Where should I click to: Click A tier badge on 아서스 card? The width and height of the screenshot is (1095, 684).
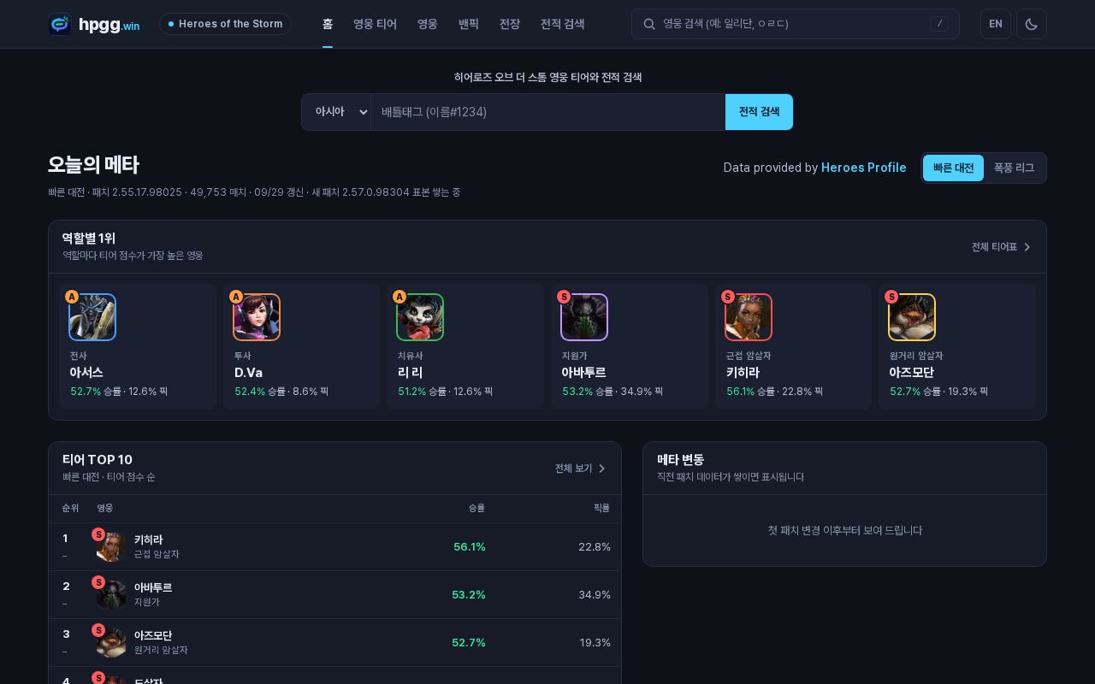72,297
